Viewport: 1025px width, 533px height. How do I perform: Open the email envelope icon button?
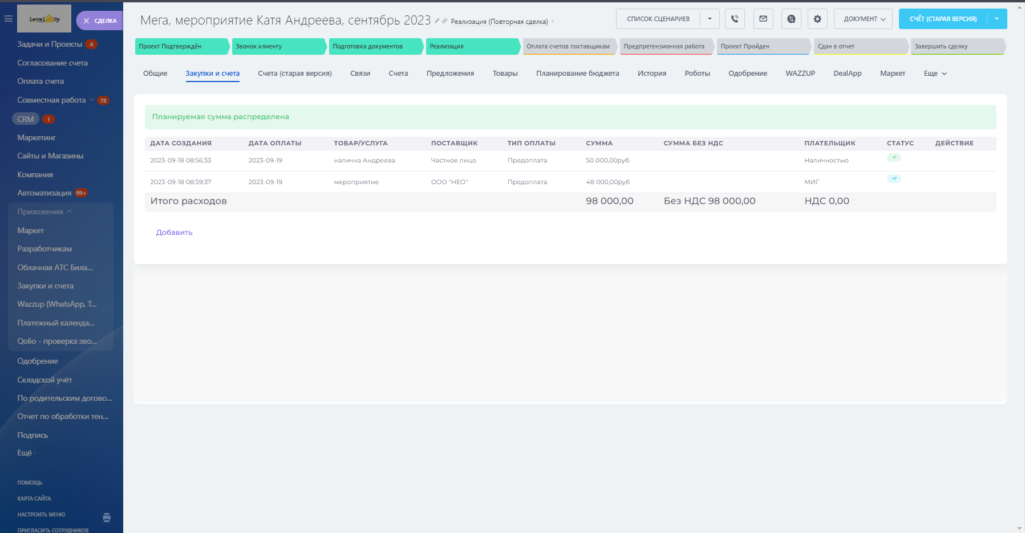coord(763,19)
